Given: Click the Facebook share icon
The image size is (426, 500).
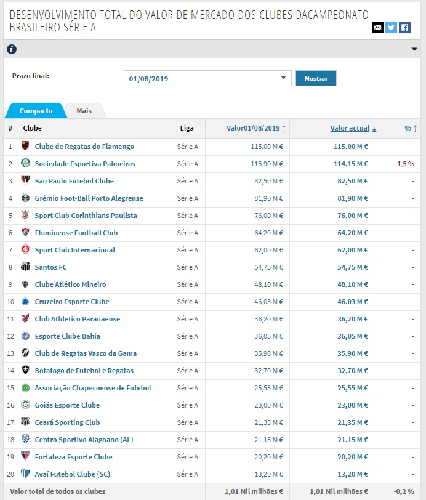Looking at the screenshot, I should [x=404, y=27].
